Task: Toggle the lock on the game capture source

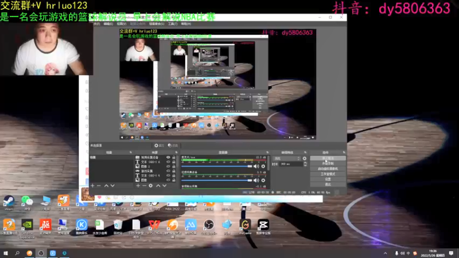Action: pyautogui.click(x=174, y=171)
